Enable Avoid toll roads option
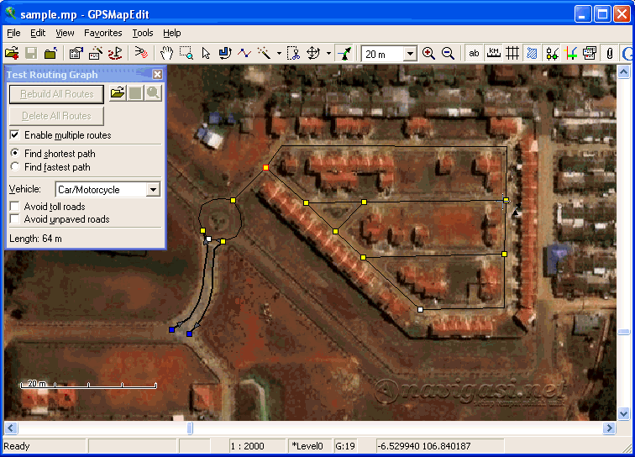This screenshot has height=457, width=635. click(x=15, y=207)
